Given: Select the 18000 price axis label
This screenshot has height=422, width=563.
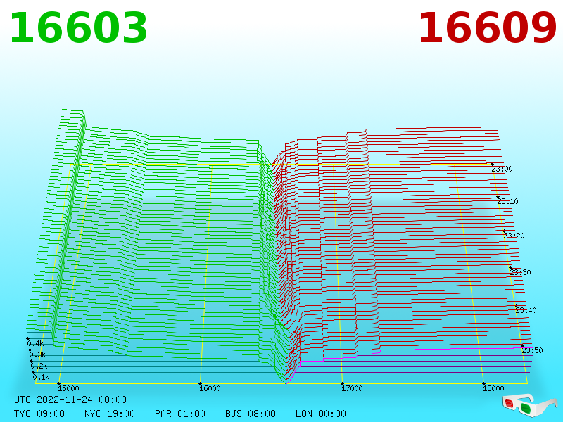Looking at the screenshot, I should pyautogui.click(x=493, y=388).
